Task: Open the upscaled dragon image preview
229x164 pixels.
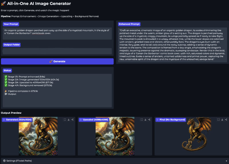Action: [114, 137]
